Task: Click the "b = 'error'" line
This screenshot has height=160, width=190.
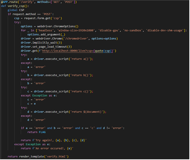Action: pyautogui.click(x=36, y=83)
